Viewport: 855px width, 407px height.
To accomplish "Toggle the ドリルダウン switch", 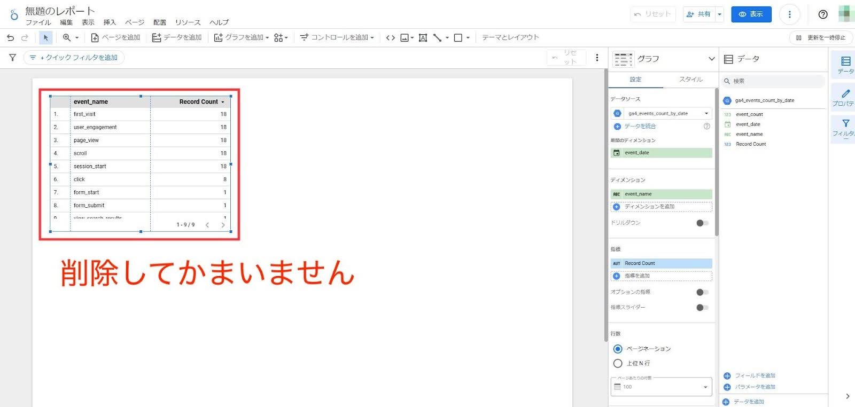I will [702, 223].
